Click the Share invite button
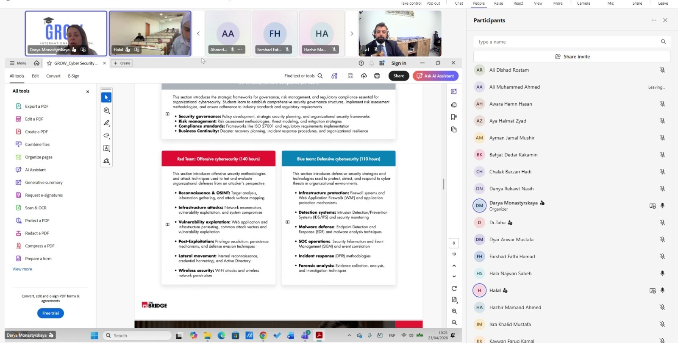 pos(572,56)
